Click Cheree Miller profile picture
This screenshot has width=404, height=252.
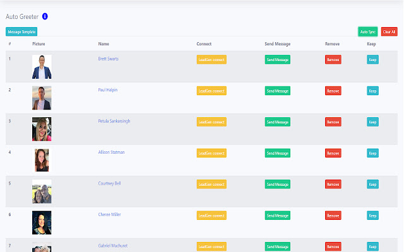click(x=42, y=222)
